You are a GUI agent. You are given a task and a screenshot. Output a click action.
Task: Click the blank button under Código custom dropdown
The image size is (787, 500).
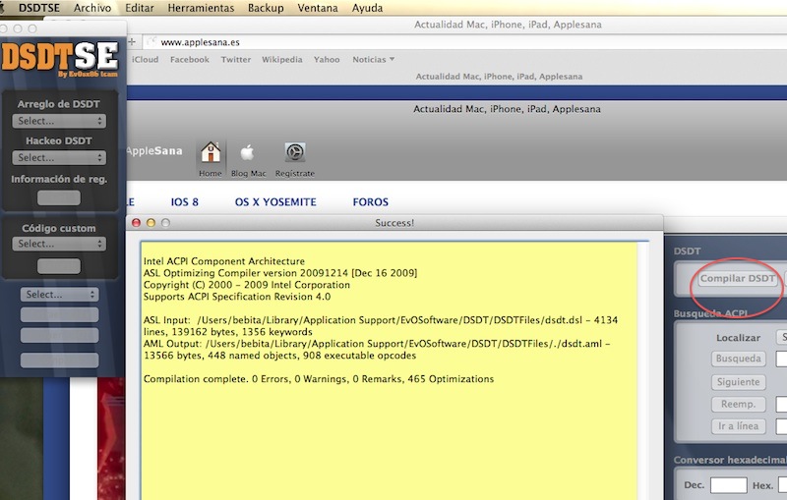click(x=59, y=266)
